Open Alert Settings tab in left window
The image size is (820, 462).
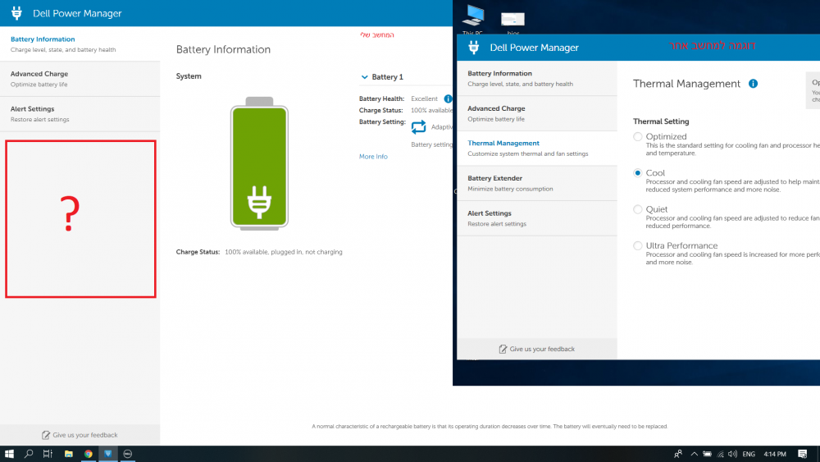click(80, 114)
